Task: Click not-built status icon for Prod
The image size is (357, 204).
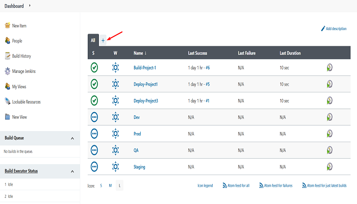Action: click(94, 134)
